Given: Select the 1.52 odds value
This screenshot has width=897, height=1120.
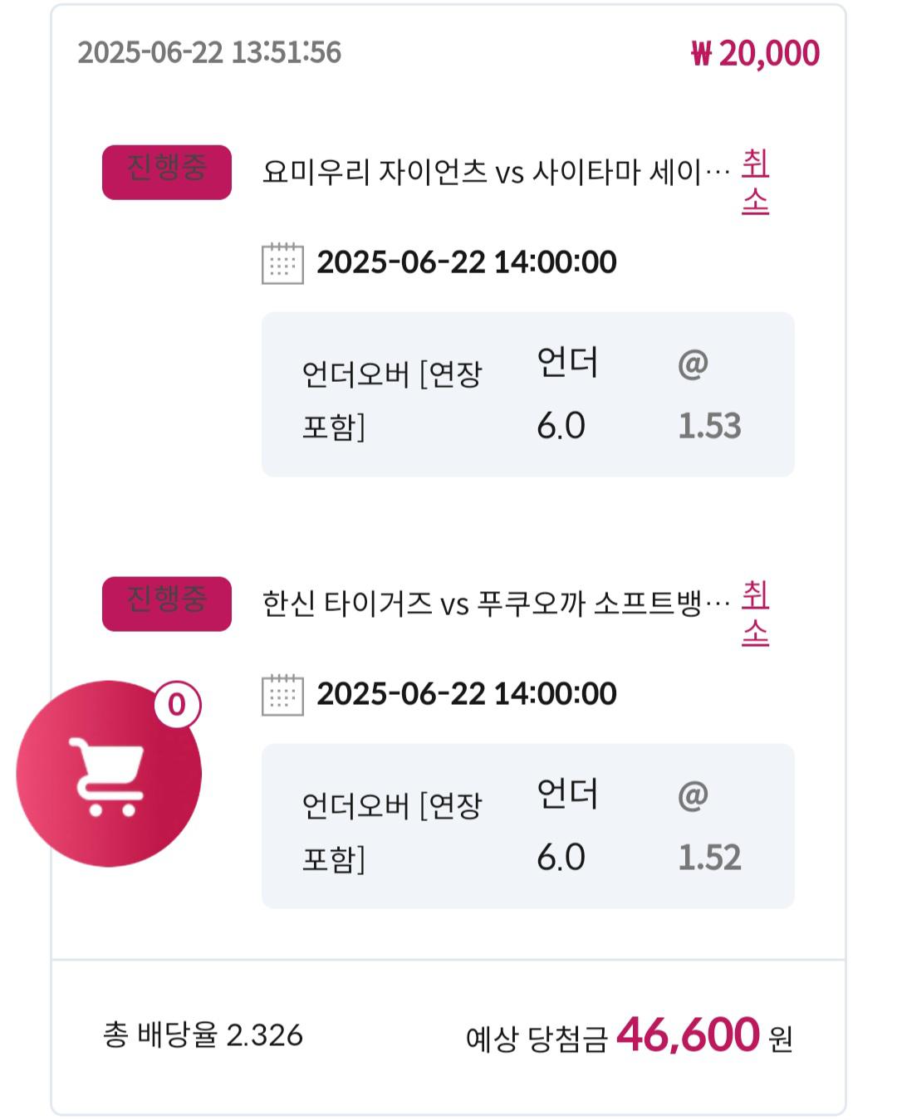Looking at the screenshot, I should (709, 858).
